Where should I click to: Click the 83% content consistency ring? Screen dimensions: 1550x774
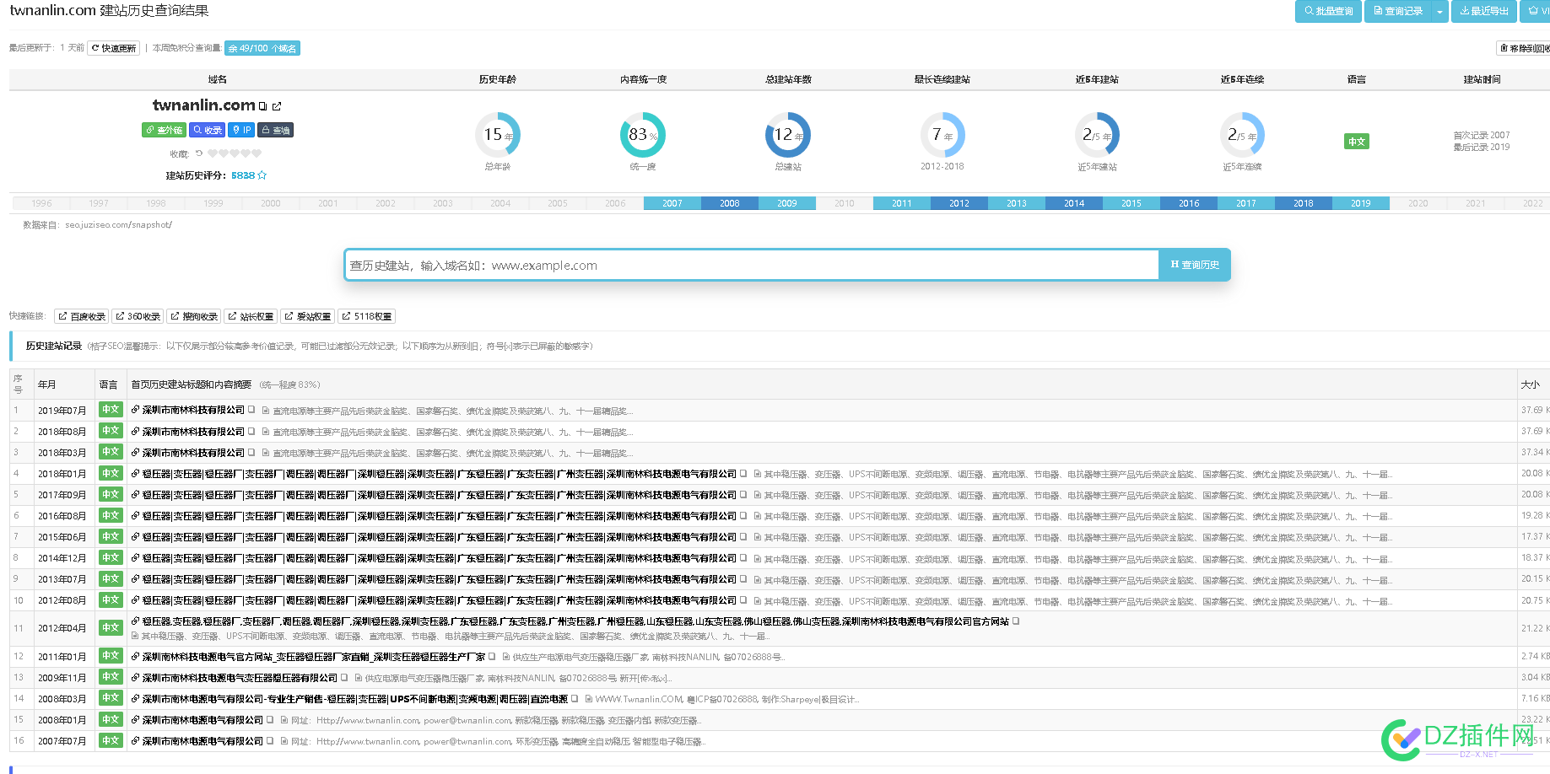point(643,135)
